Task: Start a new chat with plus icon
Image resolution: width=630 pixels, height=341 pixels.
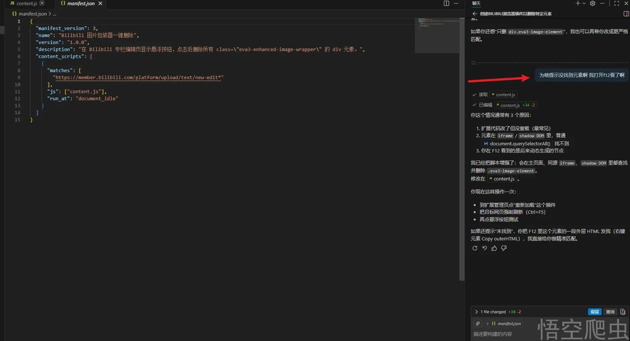Action: pyautogui.click(x=577, y=3)
